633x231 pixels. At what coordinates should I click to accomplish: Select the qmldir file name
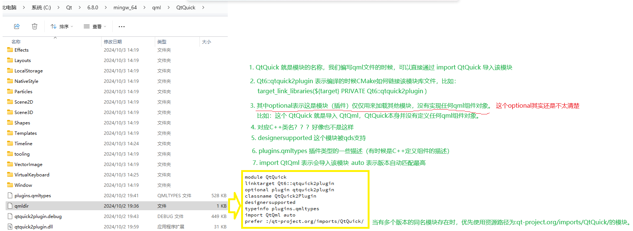click(22, 206)
